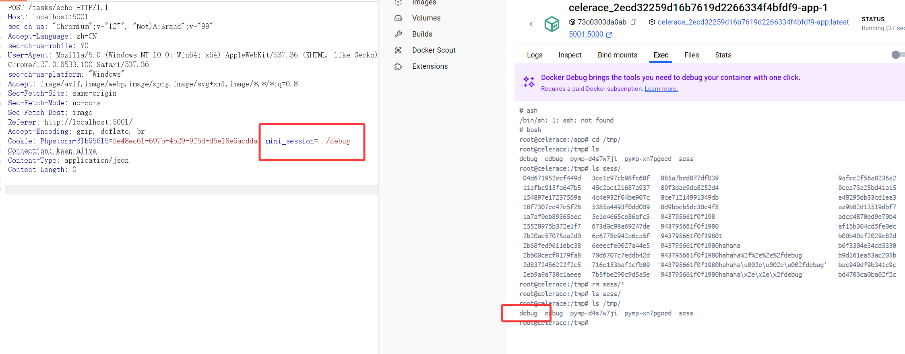This screenshot has width=905, height=354.
Task: Click the green container cube icon
Action: [552, 24]
